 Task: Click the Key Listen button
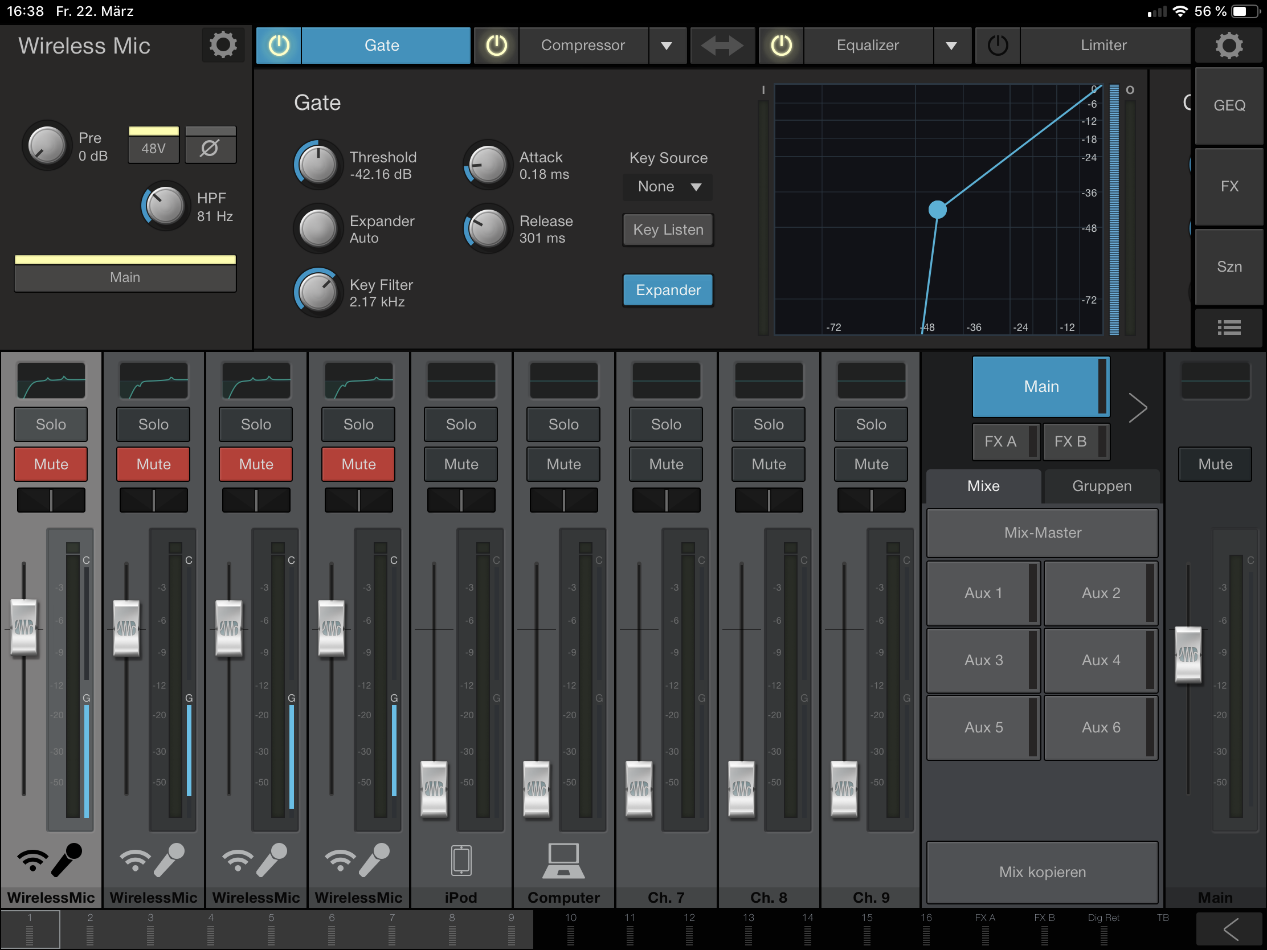(x=668, y=230)
